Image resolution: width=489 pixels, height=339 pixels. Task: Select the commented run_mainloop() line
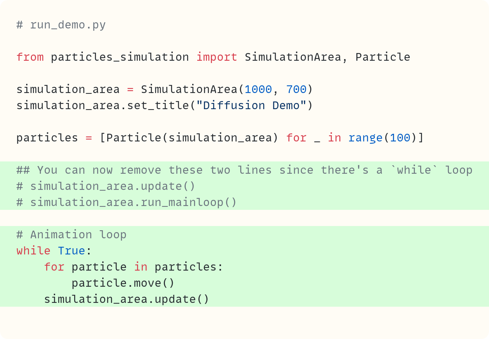[x=127, y=202]
